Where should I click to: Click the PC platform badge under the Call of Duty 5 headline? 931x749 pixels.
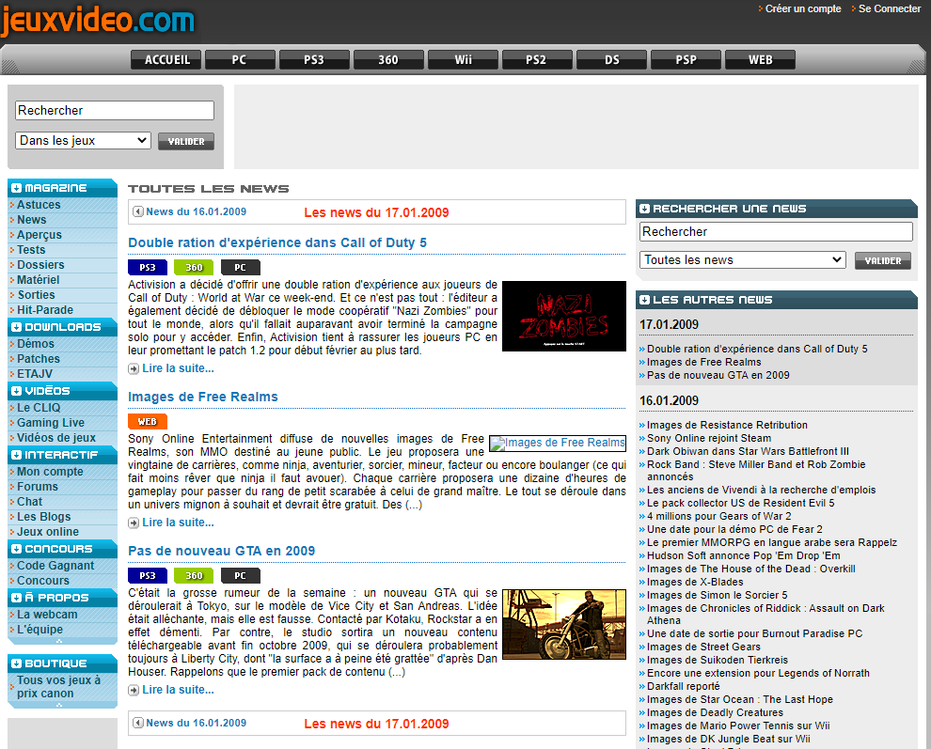coord(241,268)
